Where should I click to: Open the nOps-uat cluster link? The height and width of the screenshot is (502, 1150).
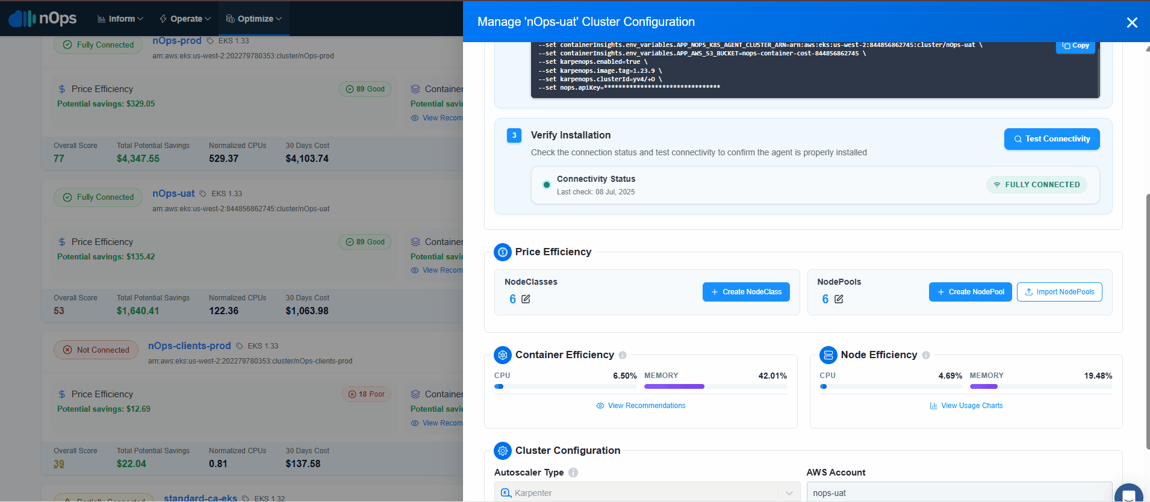(173, 193)
